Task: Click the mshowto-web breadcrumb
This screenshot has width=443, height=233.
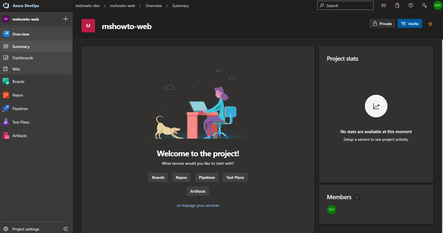Action: [x=123, y=6]
